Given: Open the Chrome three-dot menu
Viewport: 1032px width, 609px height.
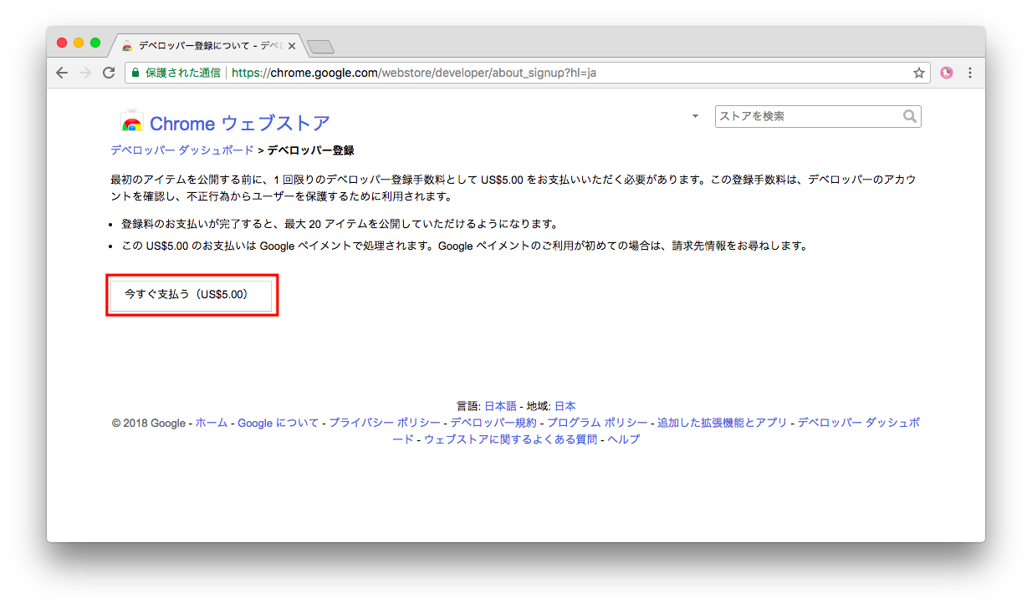Looking at the screenshot, I should [x=970, y=73].
